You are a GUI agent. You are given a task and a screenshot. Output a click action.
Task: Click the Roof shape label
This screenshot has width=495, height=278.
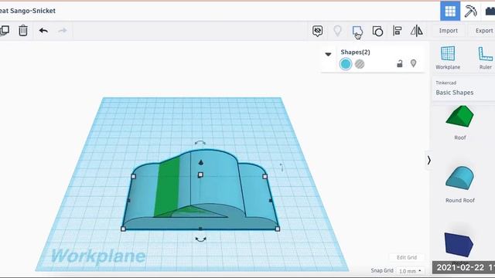click(460, 137)
